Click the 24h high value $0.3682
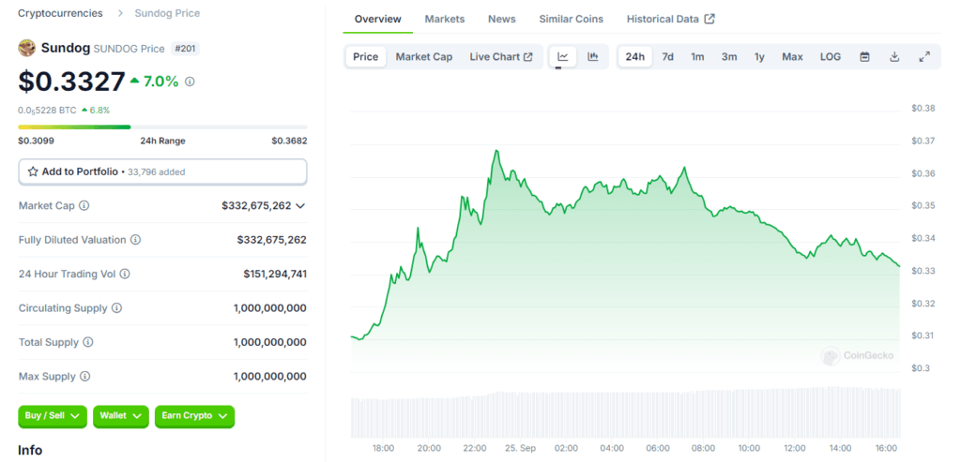The image size is (961, 462). (289, 141)
